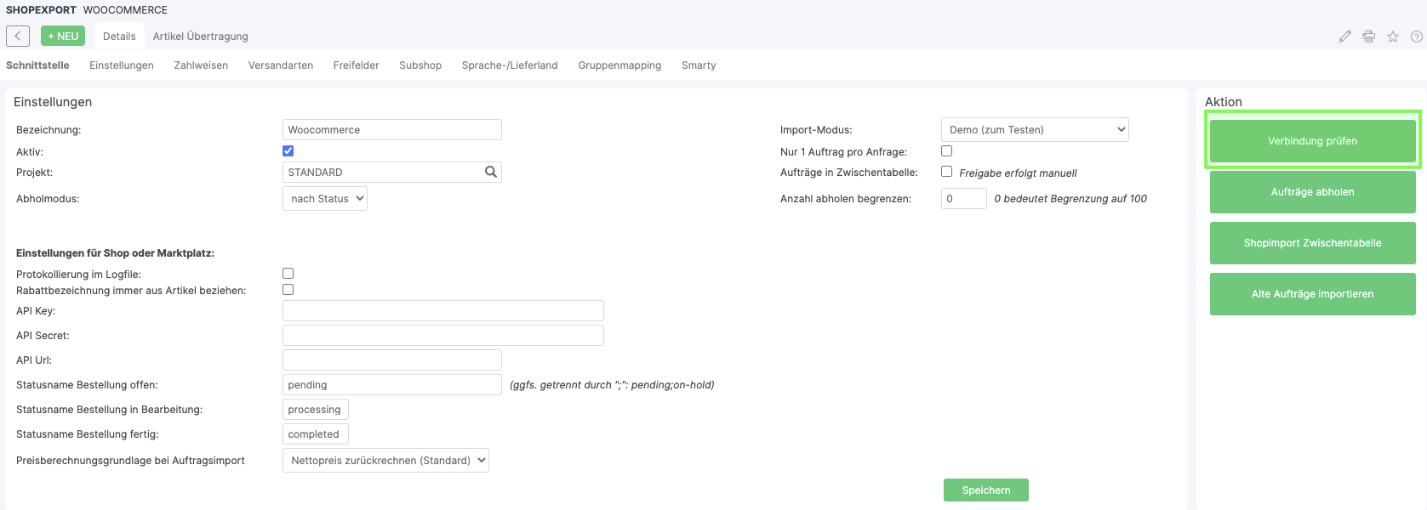Check Rabattbezeichnung immer aus Artikel beziehen

click(x=288, y=289)
